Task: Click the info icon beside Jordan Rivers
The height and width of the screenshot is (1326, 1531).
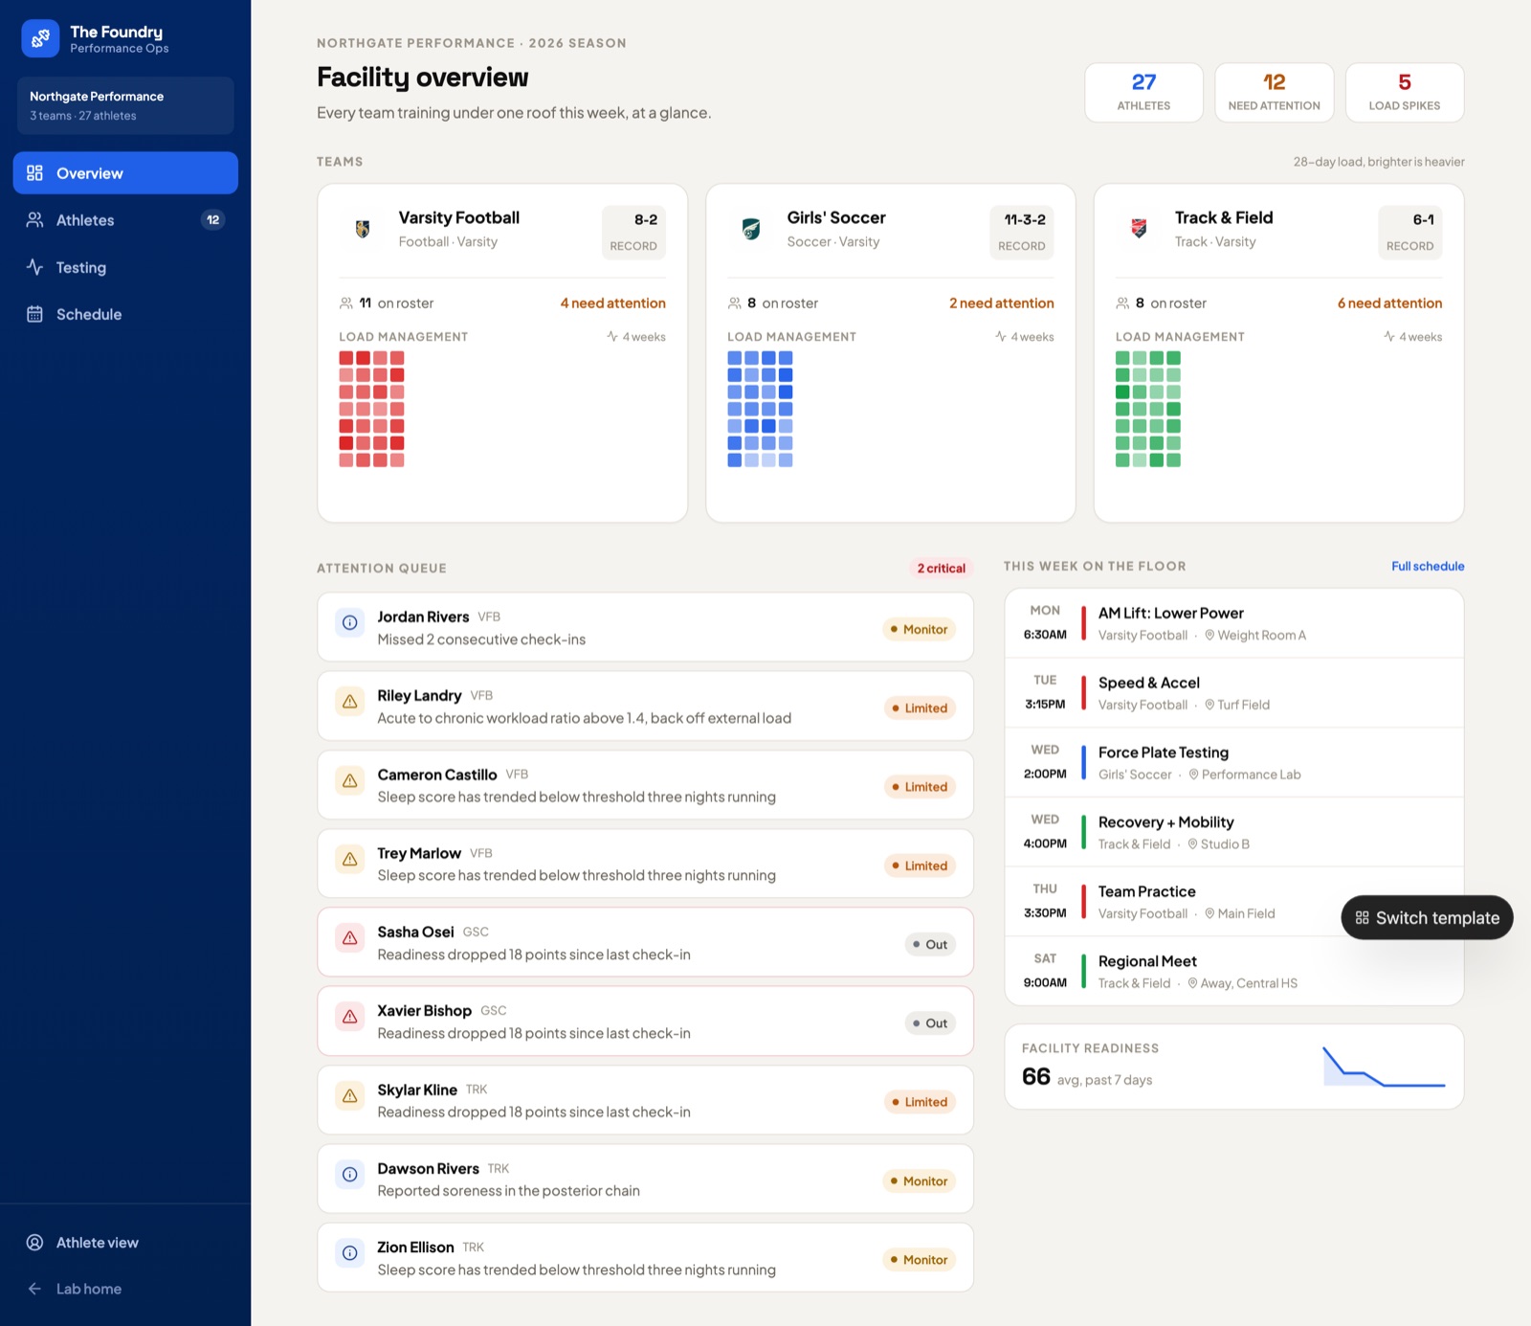Action: pyautogui.click(x=350, y=623)
